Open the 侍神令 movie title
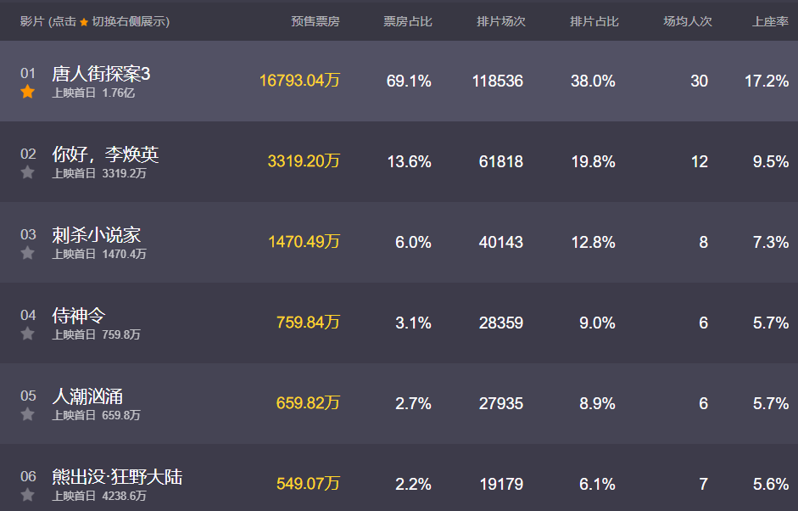 (x=78, y=316)
